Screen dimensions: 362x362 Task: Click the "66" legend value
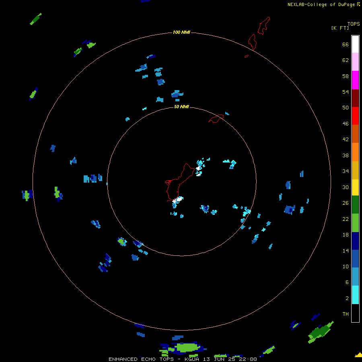pos(346,44)
